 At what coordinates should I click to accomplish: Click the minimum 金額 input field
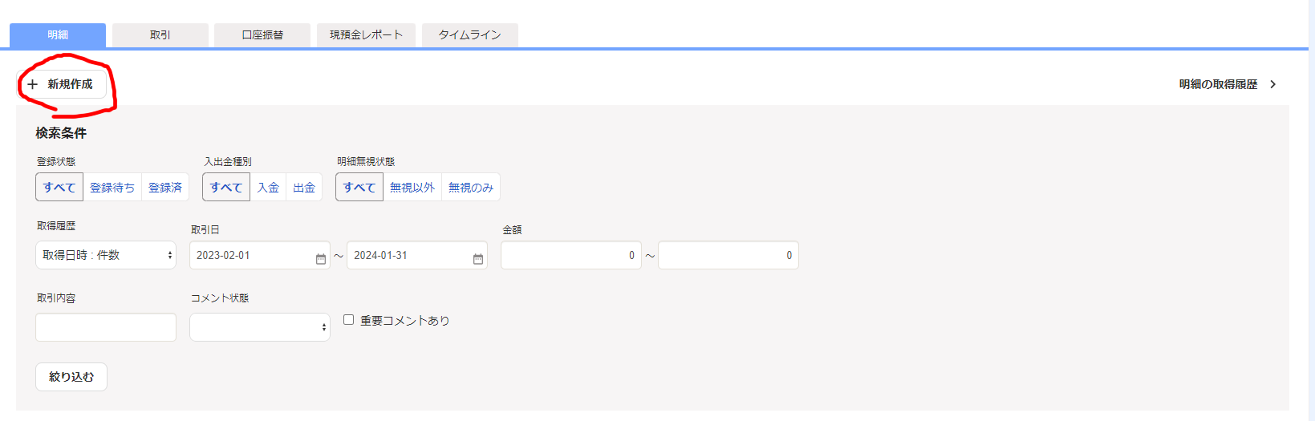(571, 255)
